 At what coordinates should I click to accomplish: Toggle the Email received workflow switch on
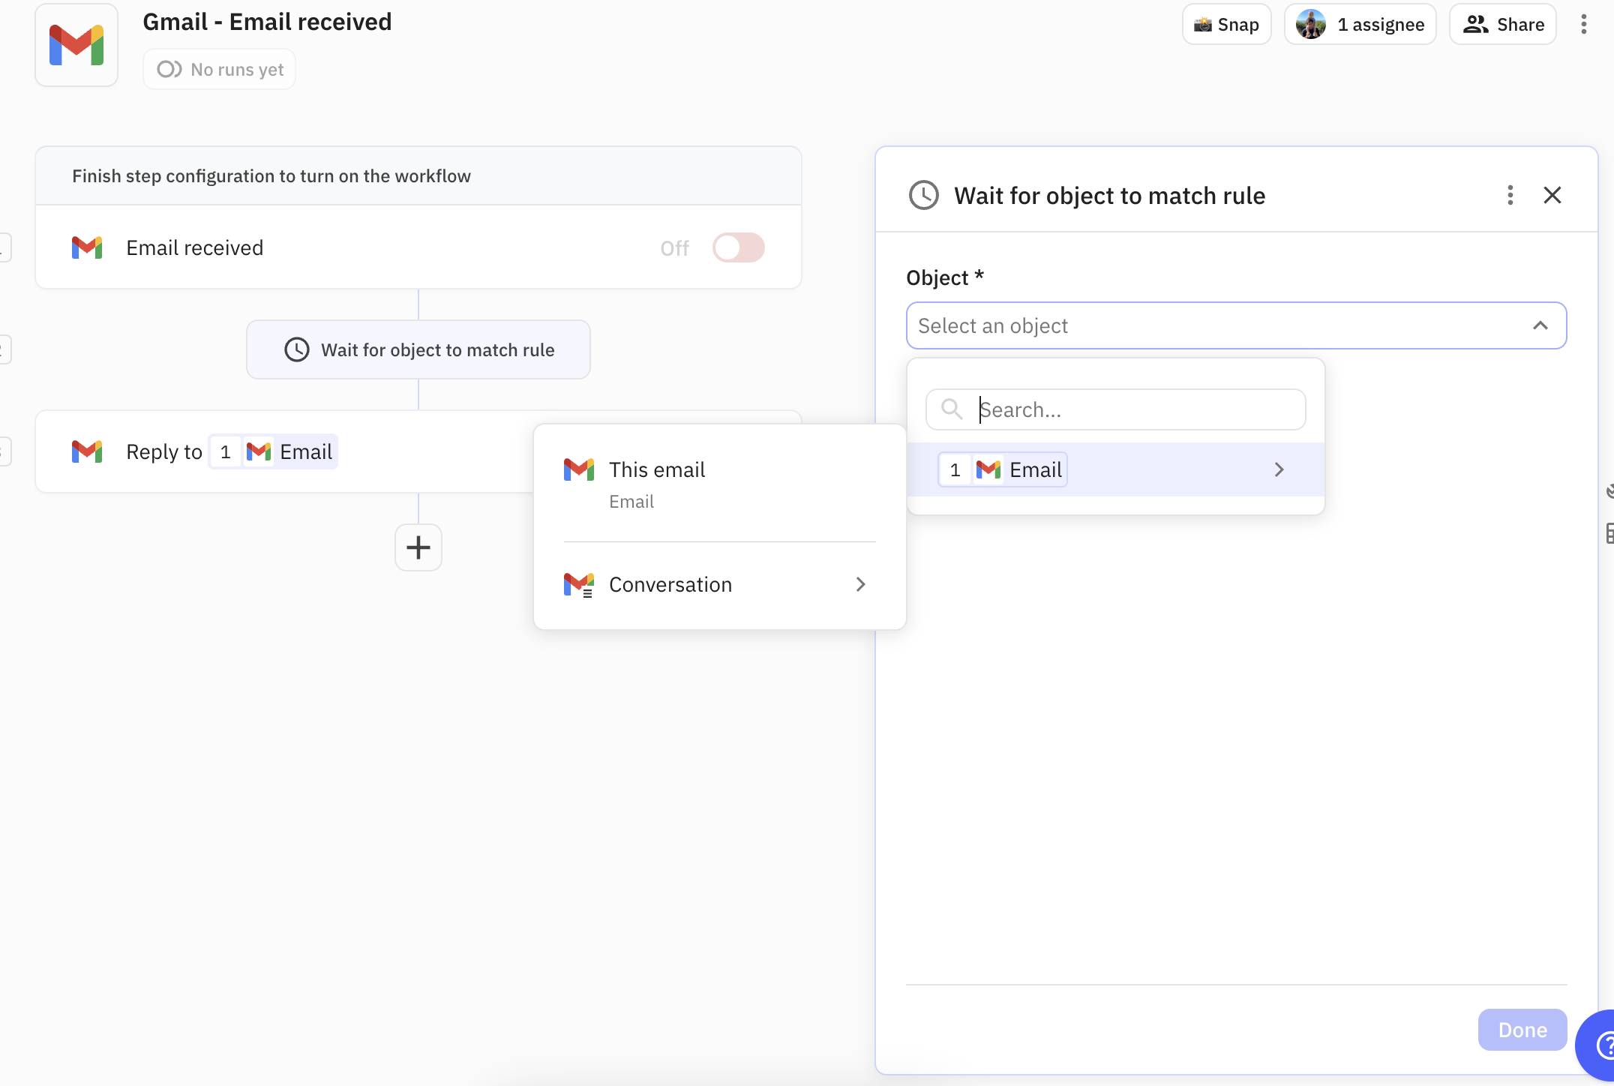pyautogui.click(x=738, y=247)
